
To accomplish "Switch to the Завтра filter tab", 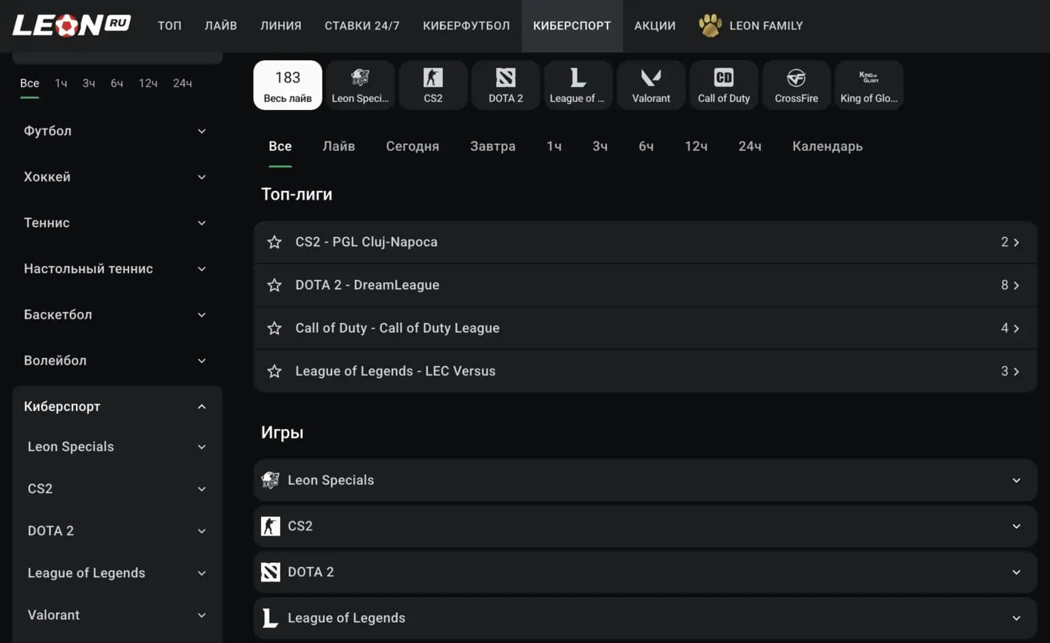I will coord(493,146).
